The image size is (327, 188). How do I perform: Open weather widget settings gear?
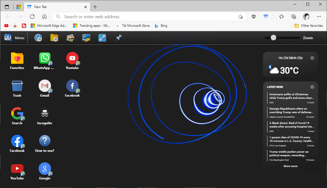312,58
